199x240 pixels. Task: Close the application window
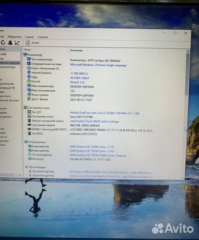(186, 33)
